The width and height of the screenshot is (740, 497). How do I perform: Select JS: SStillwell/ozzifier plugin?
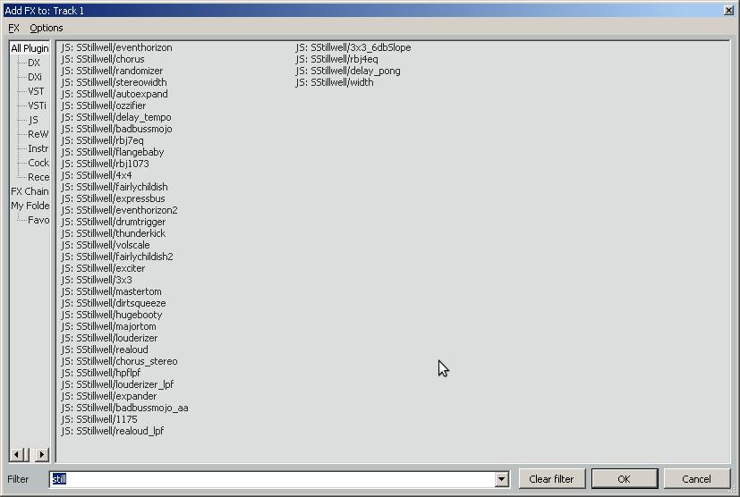coord(104,105)
